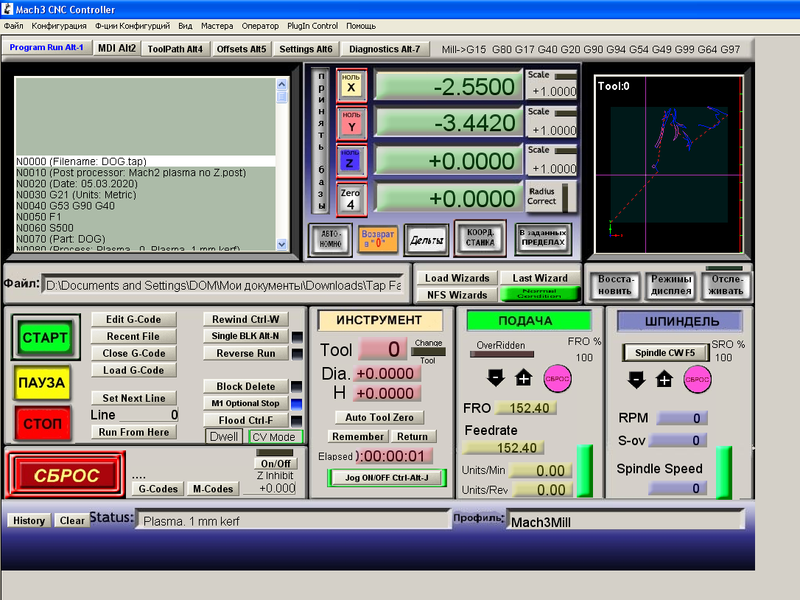Click the big red СБРОС reset
800x600 pixels.
tap(66, 475)
